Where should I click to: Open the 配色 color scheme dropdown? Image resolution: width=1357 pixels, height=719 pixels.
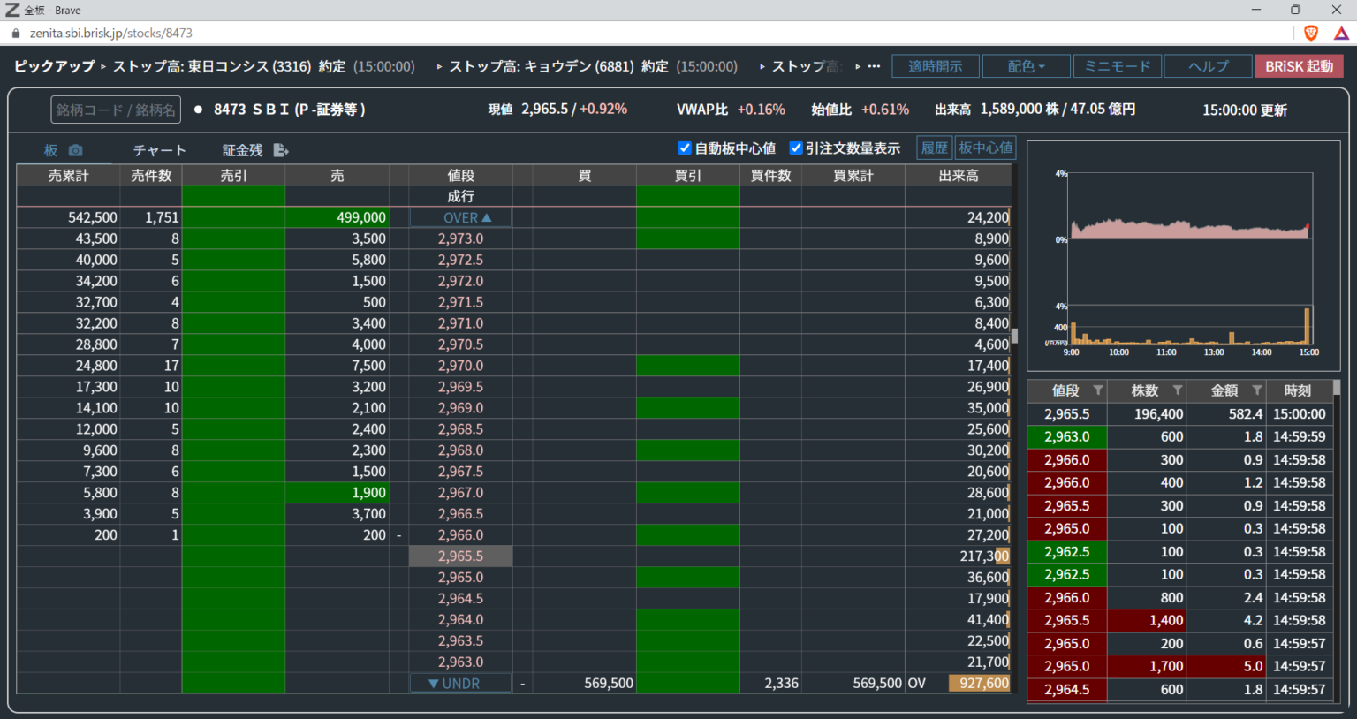[1026, 65]
